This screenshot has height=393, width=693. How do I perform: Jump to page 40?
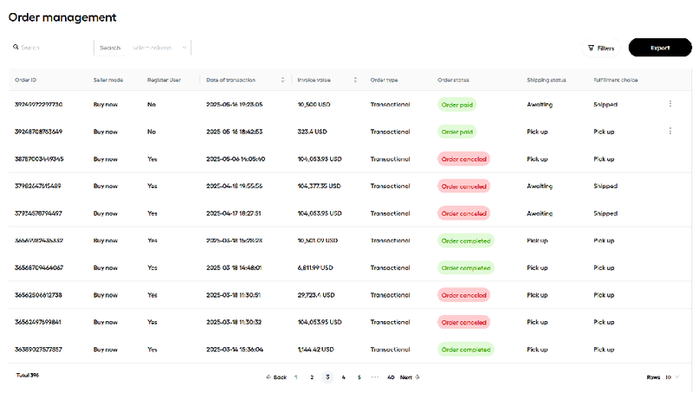coord(391,377)
